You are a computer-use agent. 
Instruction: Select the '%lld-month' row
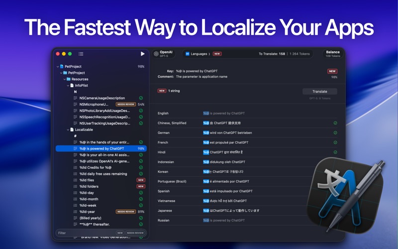pyautogui.click(x=101, y=199)
